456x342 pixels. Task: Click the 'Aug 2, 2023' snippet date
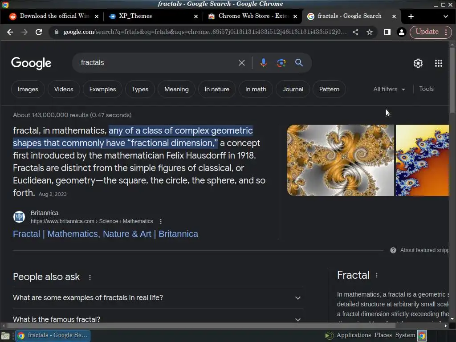[x=53, y=194]
